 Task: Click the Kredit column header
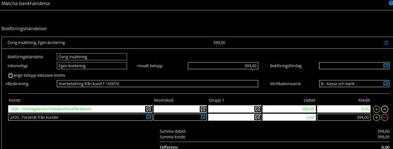coord(364,100)
